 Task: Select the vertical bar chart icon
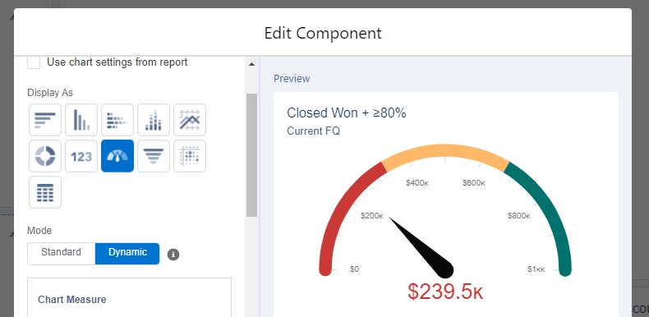pyautogui.click(x=81, y=120)
